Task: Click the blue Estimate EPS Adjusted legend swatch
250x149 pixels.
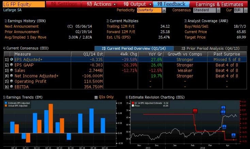Action: click(6, 103)
